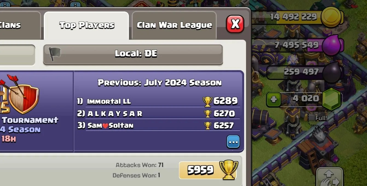Viewport: 367px width, 186px height.
Task: Tap the green plus to buy gems
Action: tap(273, 99)
